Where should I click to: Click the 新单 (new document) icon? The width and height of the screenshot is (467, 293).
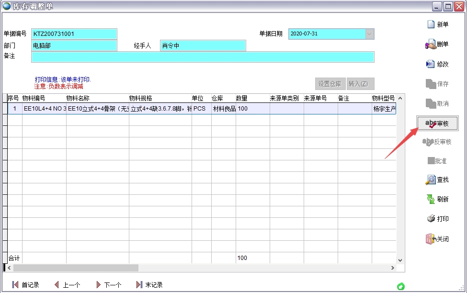click(x=431, y=24)
